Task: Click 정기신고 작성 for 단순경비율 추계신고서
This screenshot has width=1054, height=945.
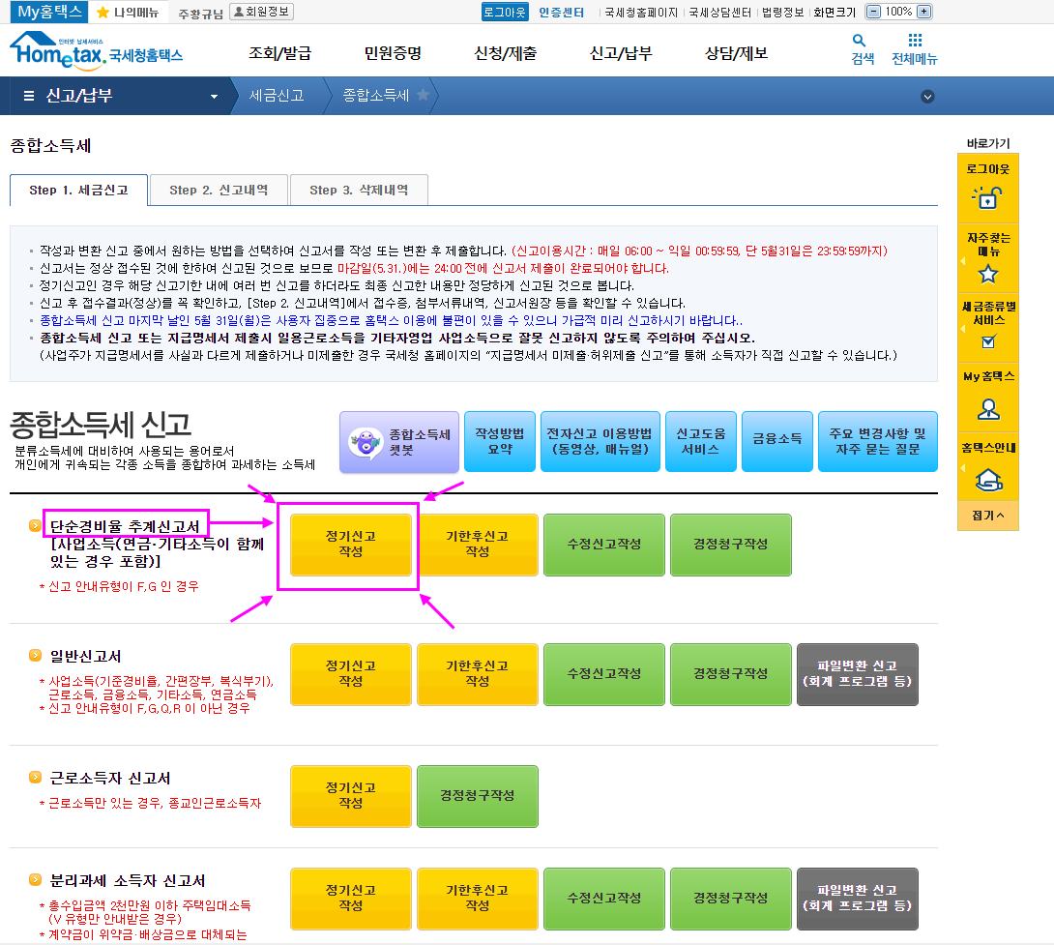Action: click(x=350, y=545)
